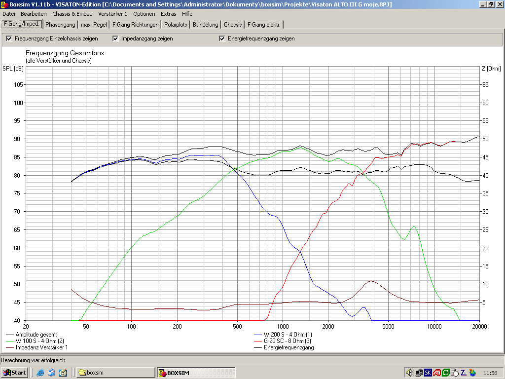Switch to the boxsim folder taskbar button
Screen dimensions: 505x379
point(115,373)
